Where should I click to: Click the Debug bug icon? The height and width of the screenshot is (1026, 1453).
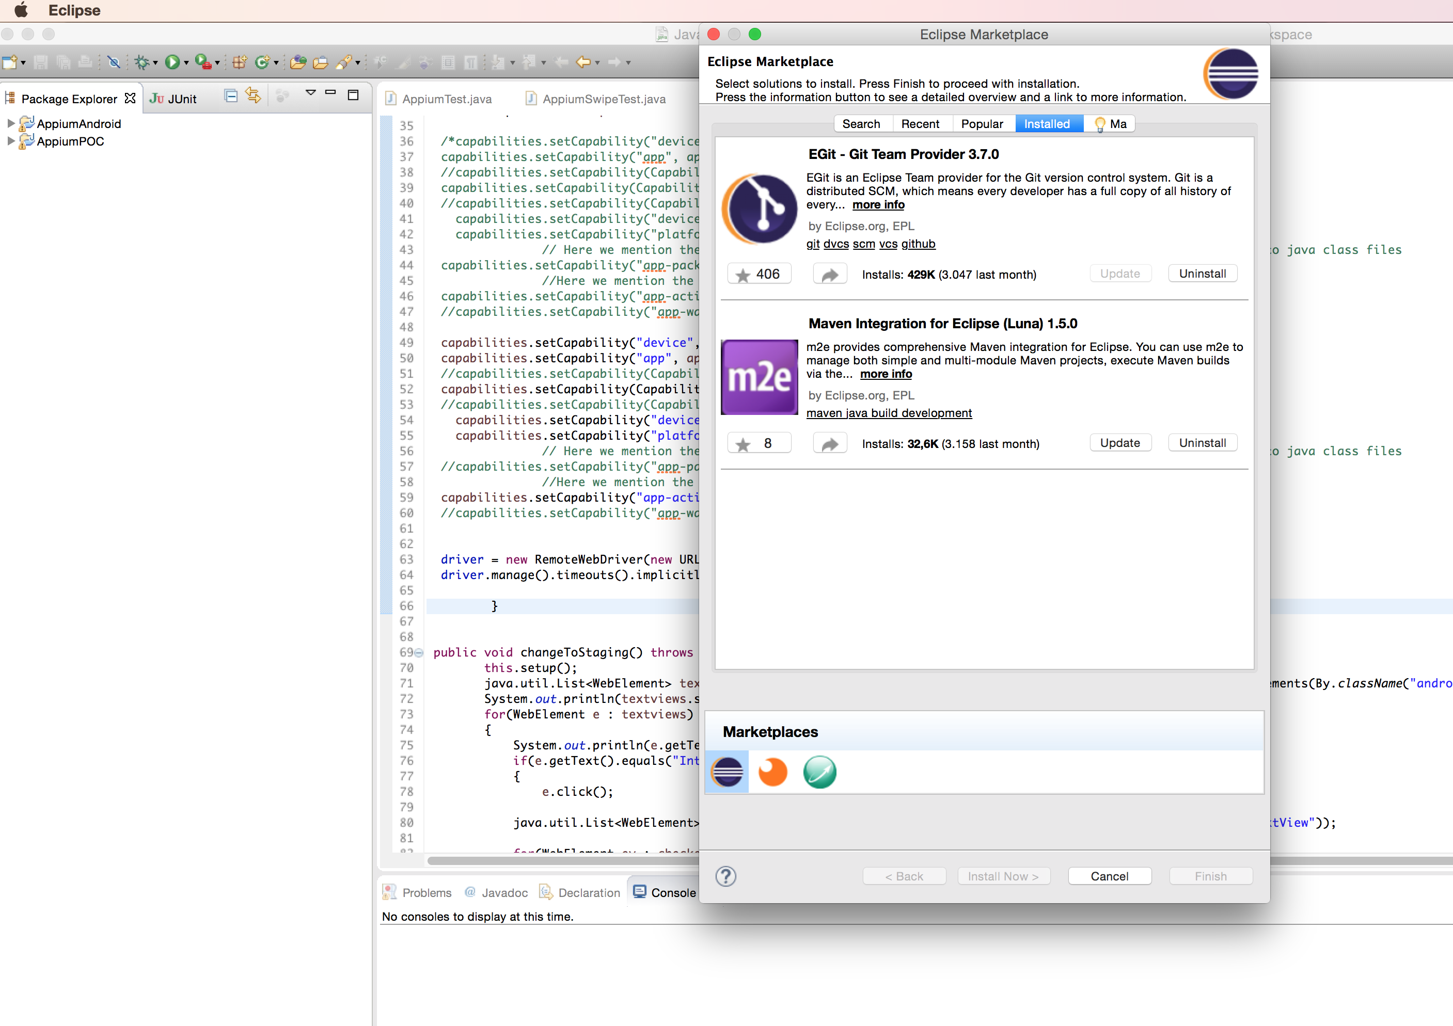142,62
